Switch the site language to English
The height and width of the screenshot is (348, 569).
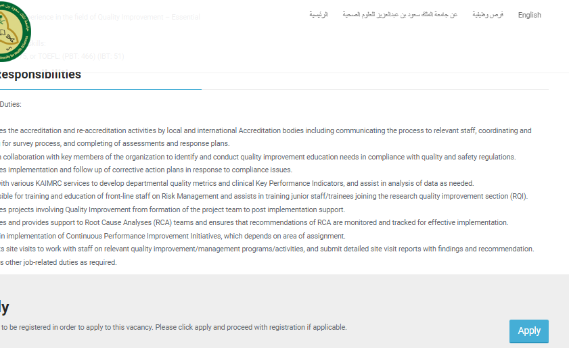[x=529, y=15]
